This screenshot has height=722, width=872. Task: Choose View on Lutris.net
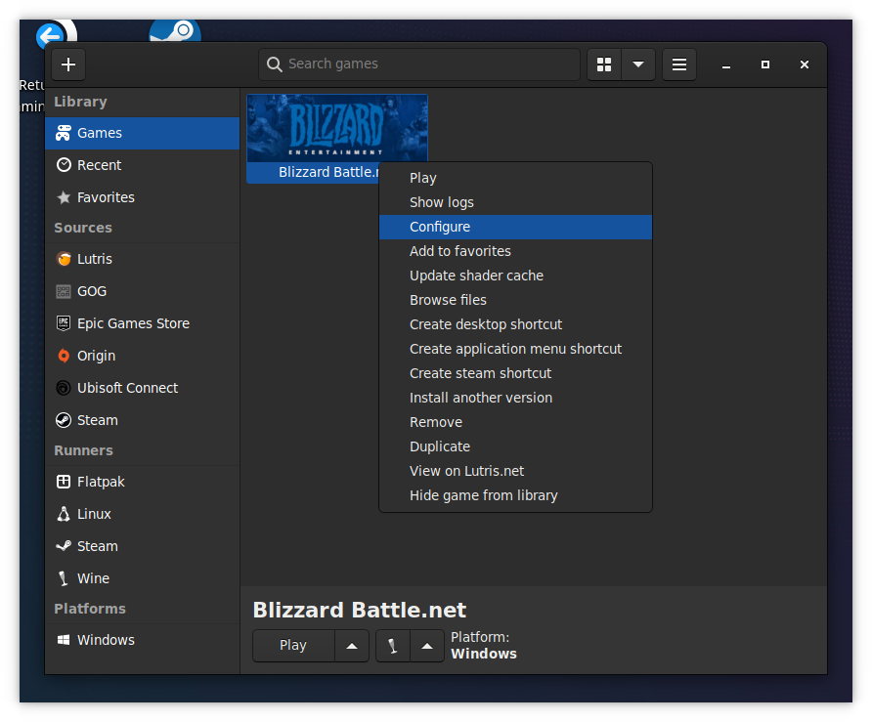coord(515,471)
